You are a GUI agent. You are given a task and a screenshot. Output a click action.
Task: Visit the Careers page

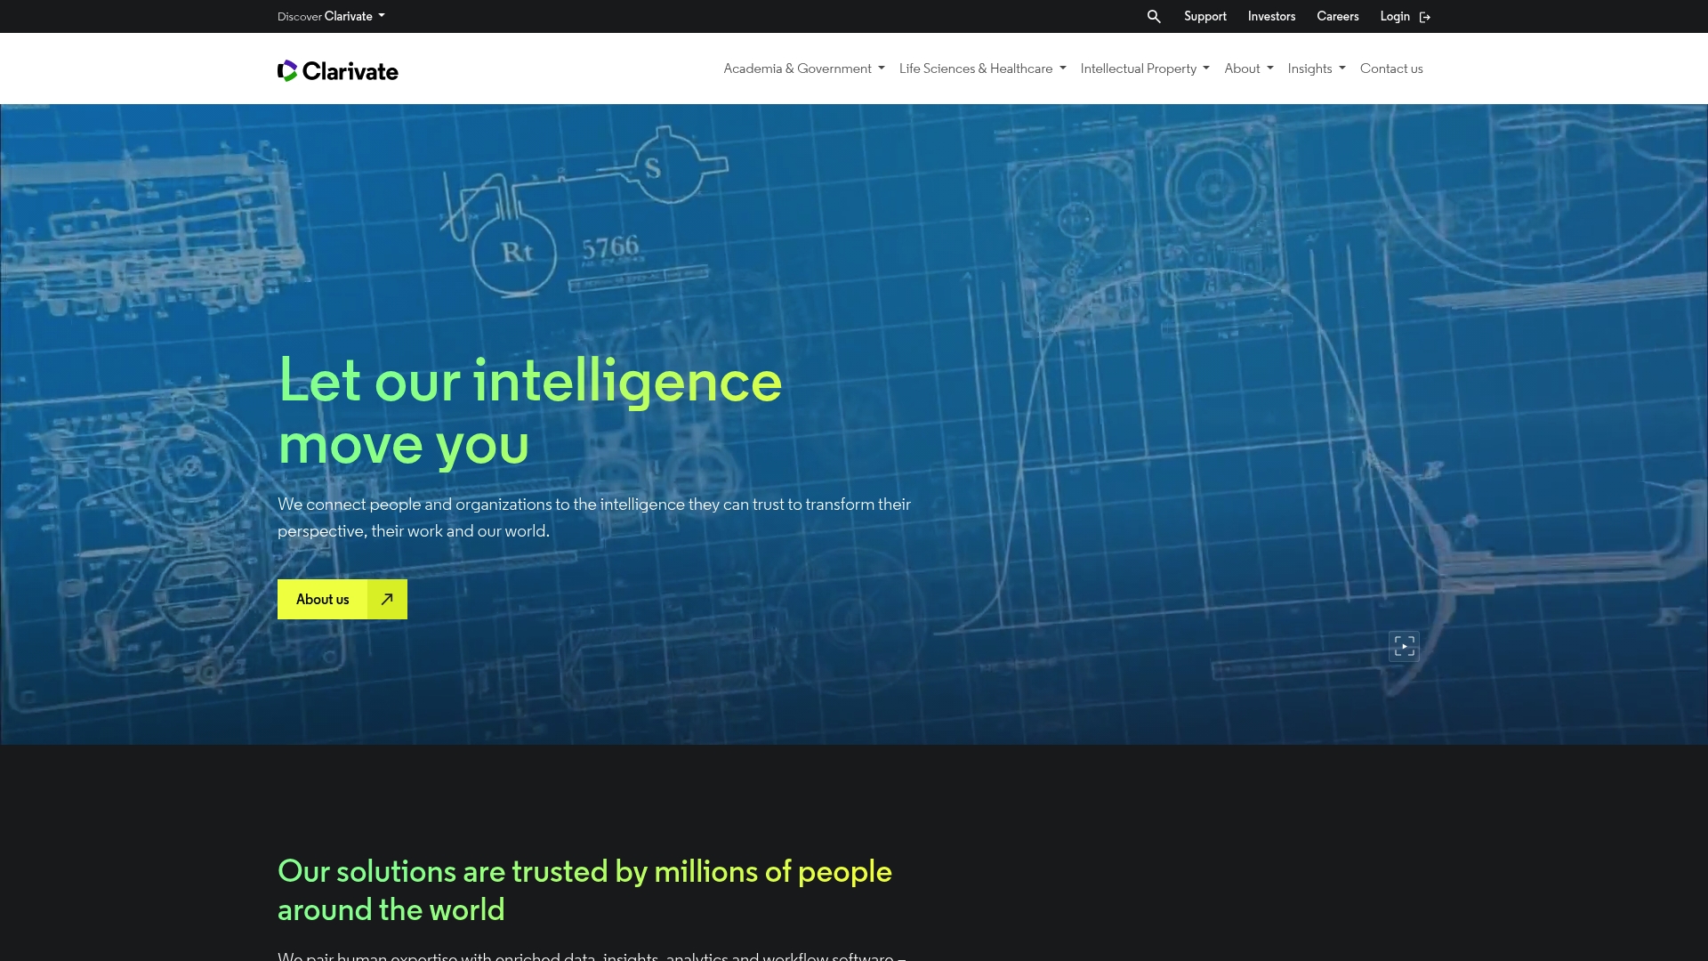[x=1337, y=16]
